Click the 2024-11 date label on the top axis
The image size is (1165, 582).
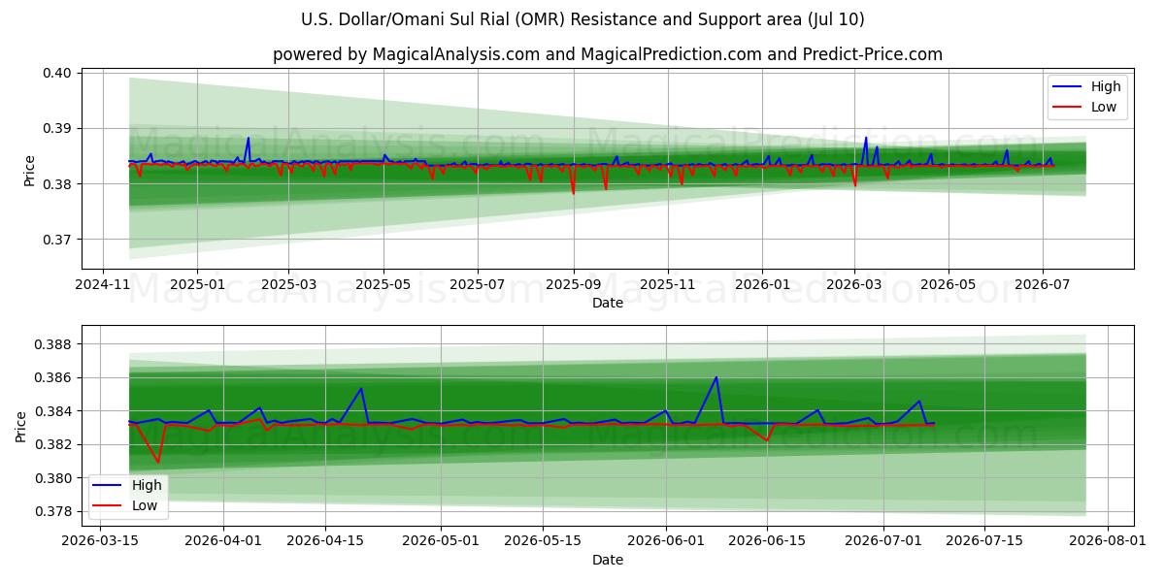pyautogui.click(x=104, y=285)
